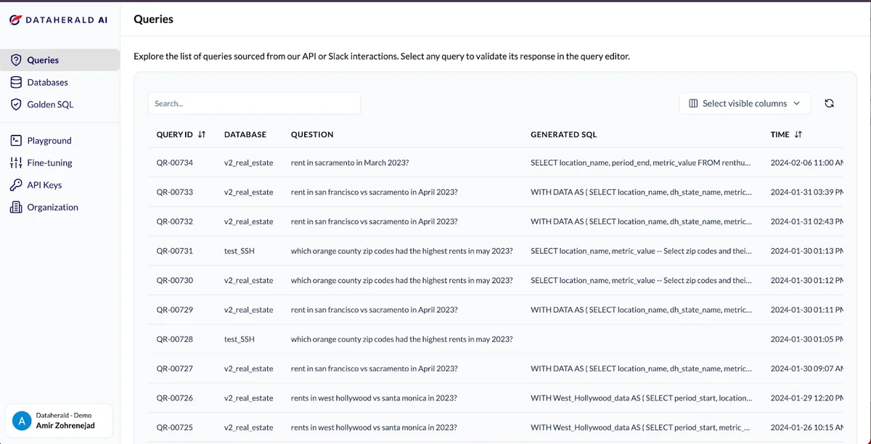The width and height of the screenshot is (871, 444).
Task: Click inside the Search field
Action: (x=254, y=103)
